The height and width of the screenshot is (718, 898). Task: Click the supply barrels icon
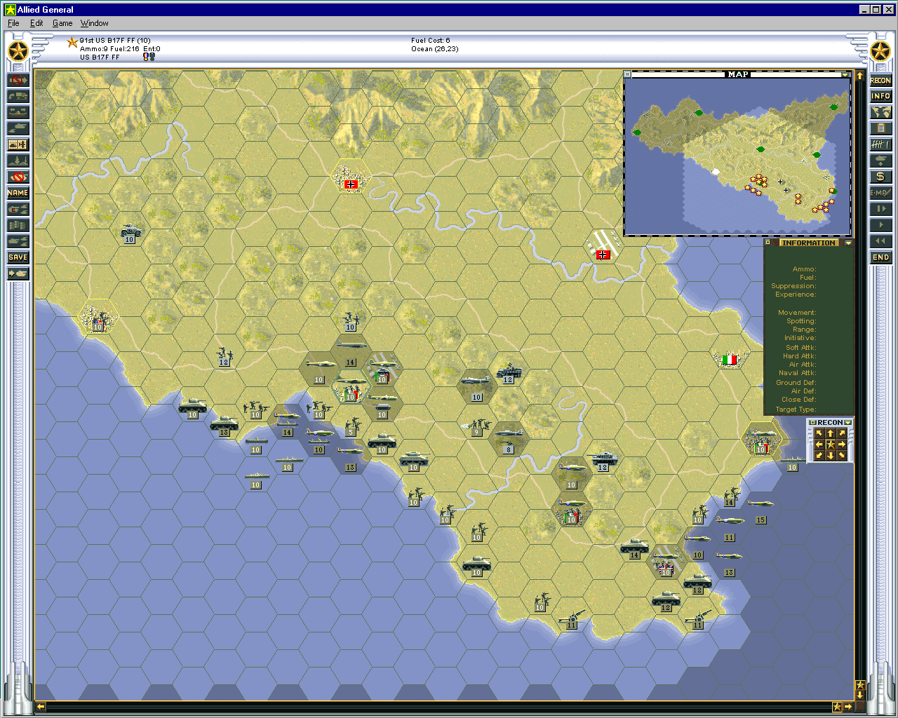tap(18, 225)
